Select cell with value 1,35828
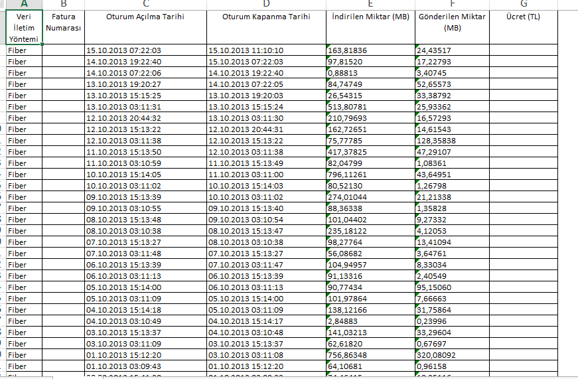 (453, 208)
